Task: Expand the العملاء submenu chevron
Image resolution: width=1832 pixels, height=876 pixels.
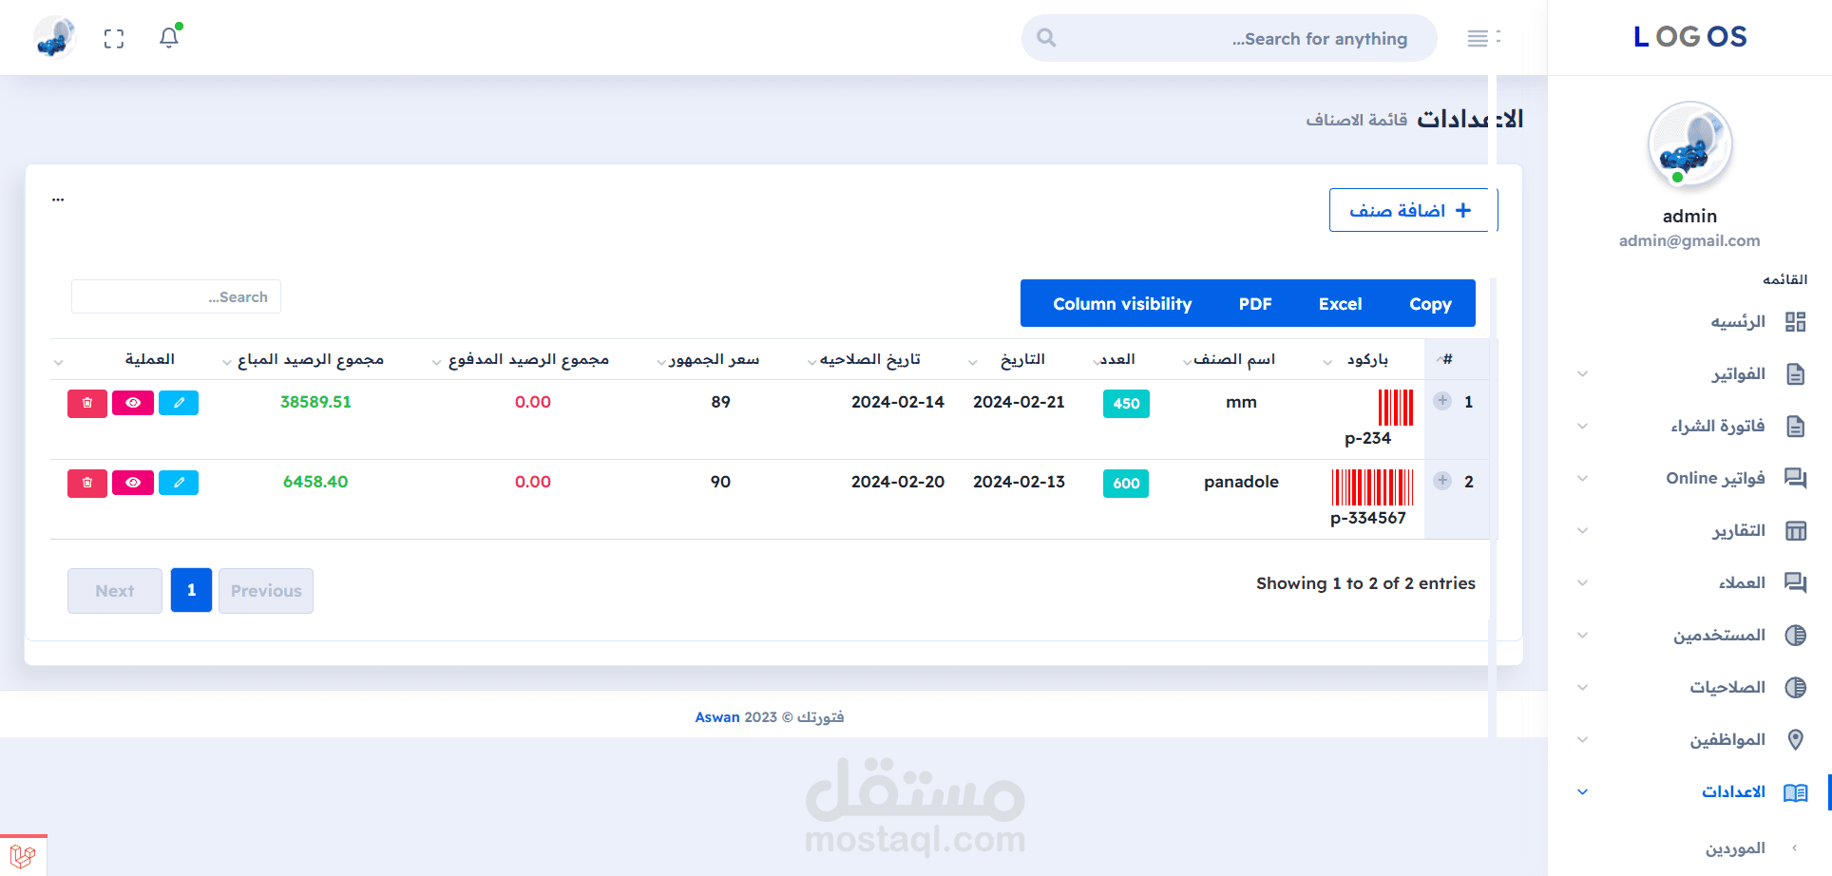Action: 1582,582
